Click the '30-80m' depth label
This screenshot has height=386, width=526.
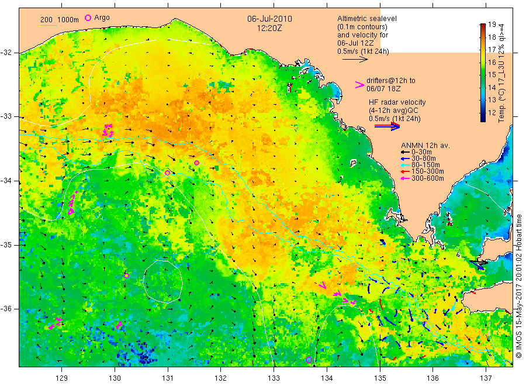[424, 158]
